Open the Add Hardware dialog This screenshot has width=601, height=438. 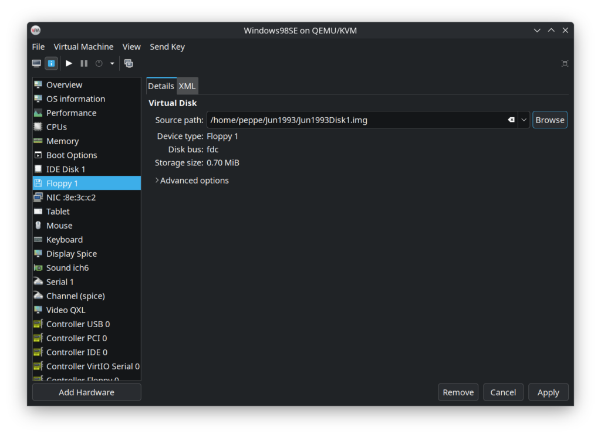(x=86, y=392)
